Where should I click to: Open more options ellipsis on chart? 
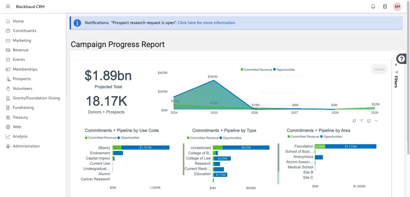coord(376,121)
